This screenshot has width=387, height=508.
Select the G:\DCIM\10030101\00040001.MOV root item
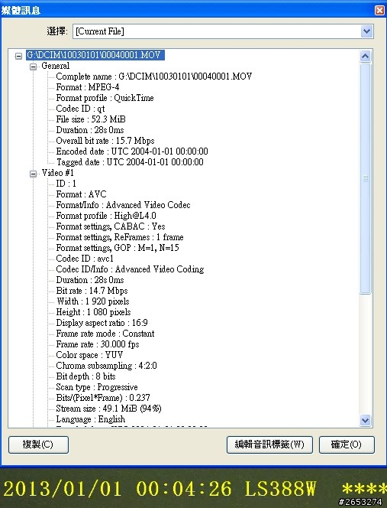(95, 55)
